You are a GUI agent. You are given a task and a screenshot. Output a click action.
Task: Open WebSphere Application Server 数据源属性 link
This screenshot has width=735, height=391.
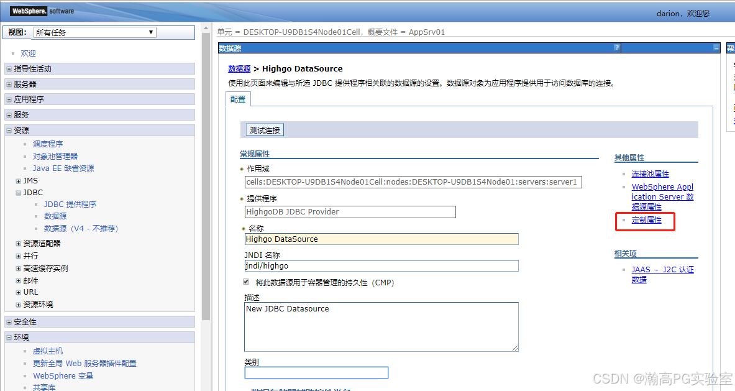pos(662,196)
